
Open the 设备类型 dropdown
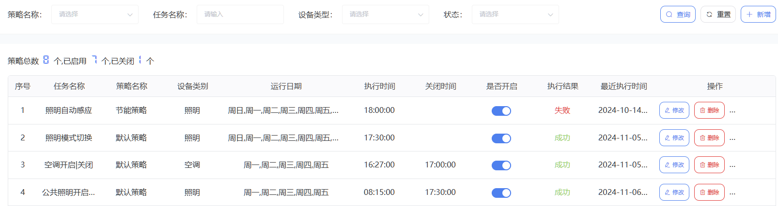coord(386,14)
